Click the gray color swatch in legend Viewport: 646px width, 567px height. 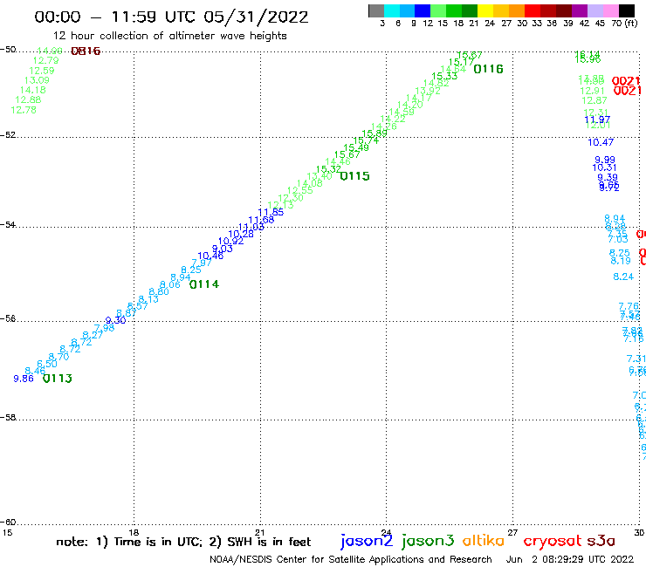(x=376, y=10)
